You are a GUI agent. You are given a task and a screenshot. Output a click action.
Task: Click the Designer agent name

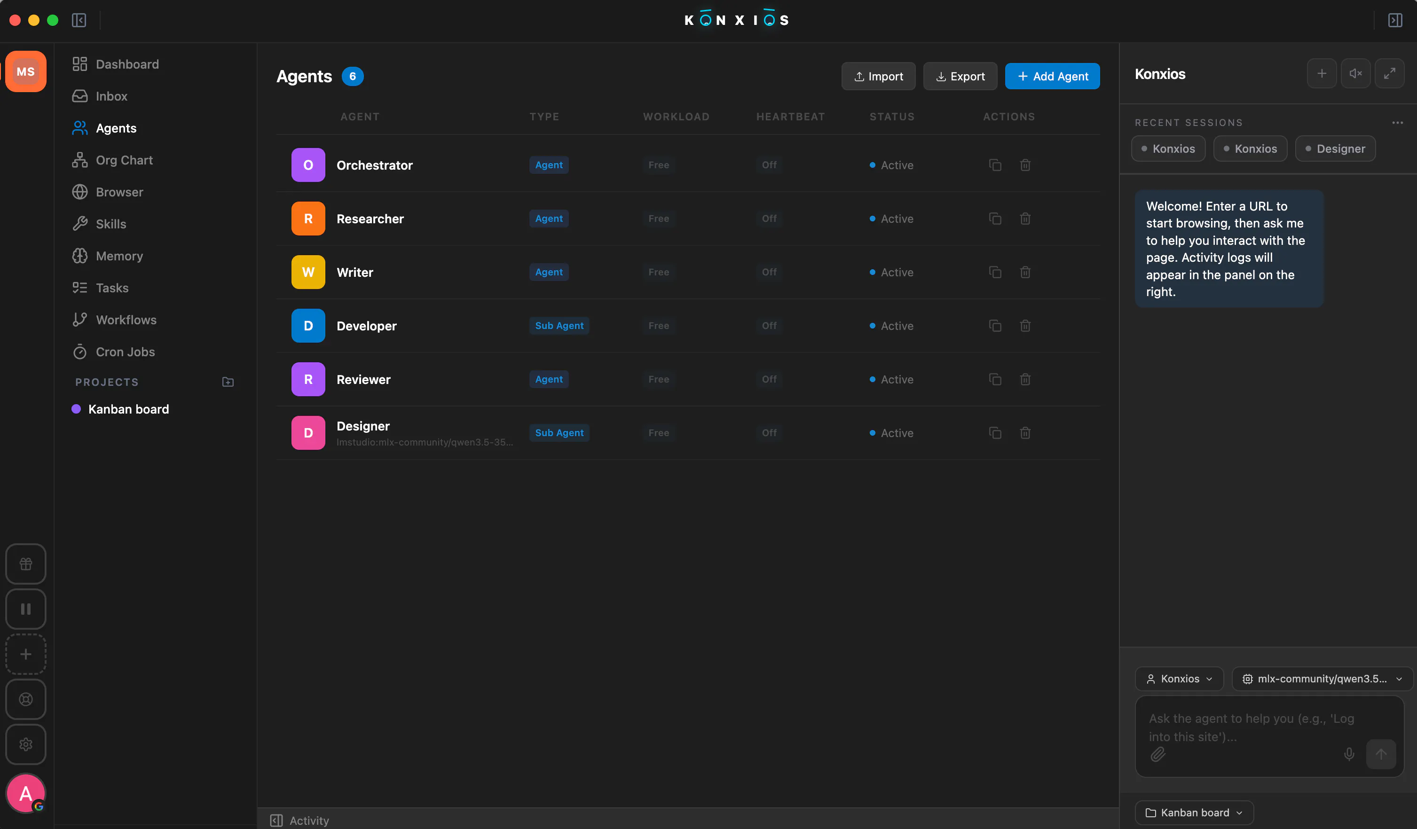362,426
